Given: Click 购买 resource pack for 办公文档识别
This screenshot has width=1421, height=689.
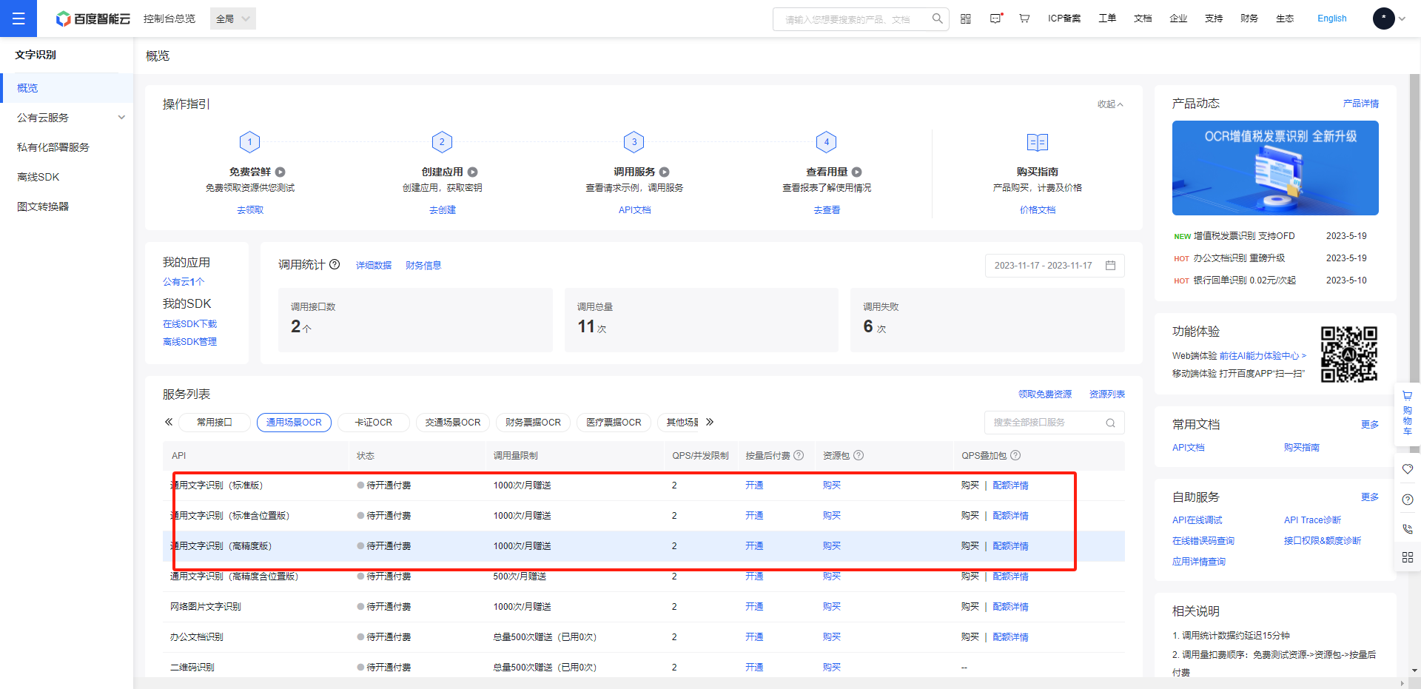Looking at the screenshot, I should click(832, 637).
